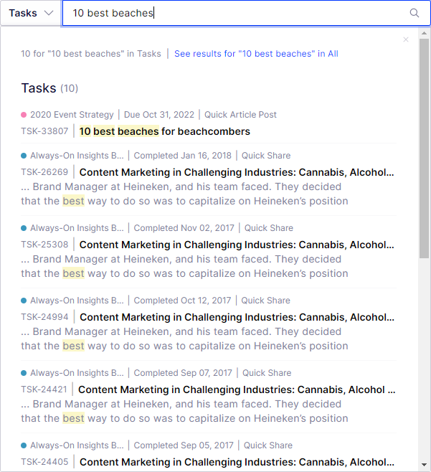
Task: Click the '10 for "10 best beaches" in Tasks' summary
Action: click(91, 54)
